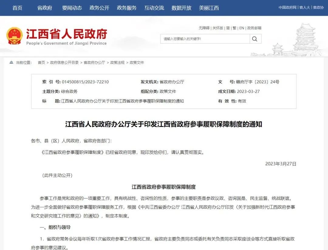Viewport: 328px width, 250px height.
Task: Open the 省政协 link
Action: pyautogui.click(x=318, y=8)
